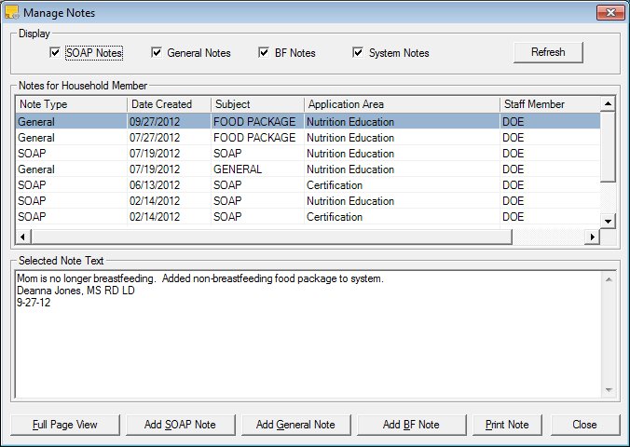
Task: Select the 02/14/2012 SOAP Nutrition Education note
Action: pos(308,201)
